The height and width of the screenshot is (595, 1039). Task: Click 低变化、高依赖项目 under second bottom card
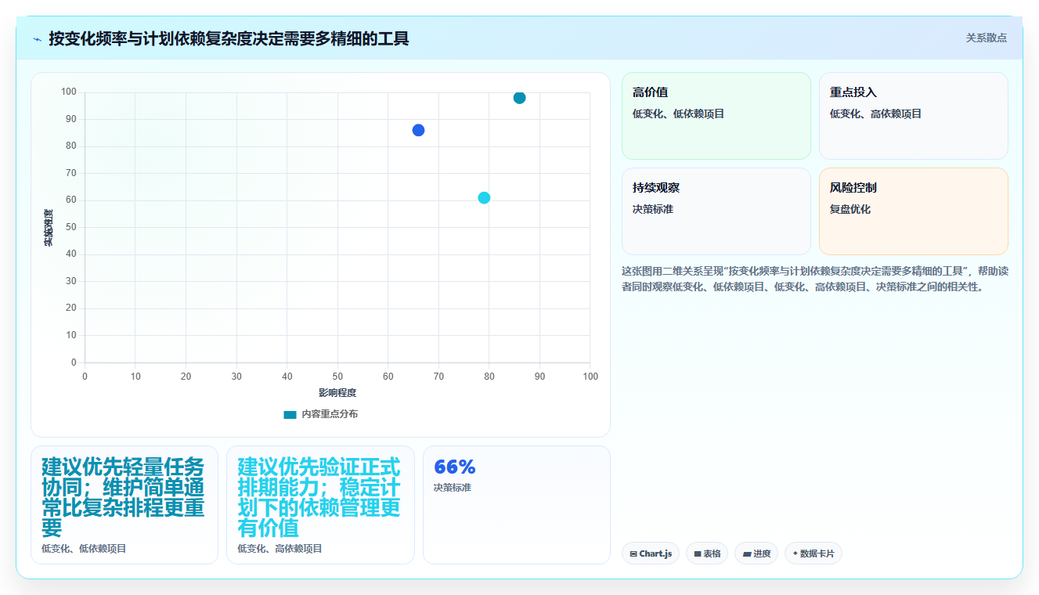click(x=280, y=549)
